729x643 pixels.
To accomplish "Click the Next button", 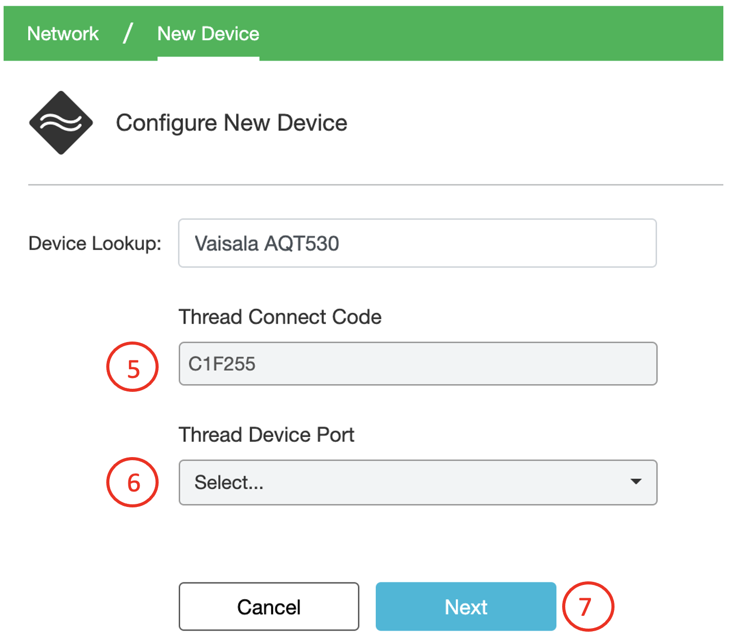I will tap(466, 607).
